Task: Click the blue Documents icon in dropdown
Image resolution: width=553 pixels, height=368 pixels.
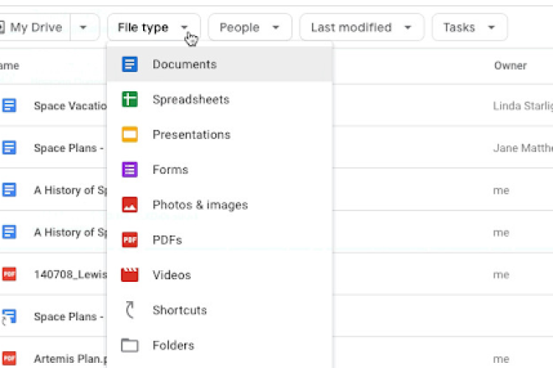Action: tap(130, 65)
